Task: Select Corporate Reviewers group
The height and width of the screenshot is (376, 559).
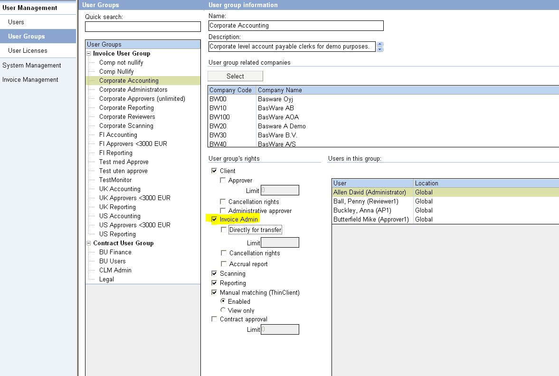Action: tap(127, 116)
